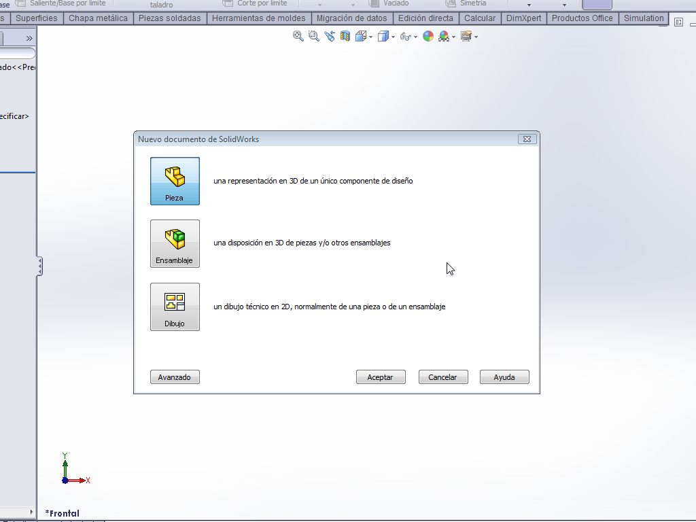Expand the left panel double chevron
696x522 pixels.
click(29, 39)
